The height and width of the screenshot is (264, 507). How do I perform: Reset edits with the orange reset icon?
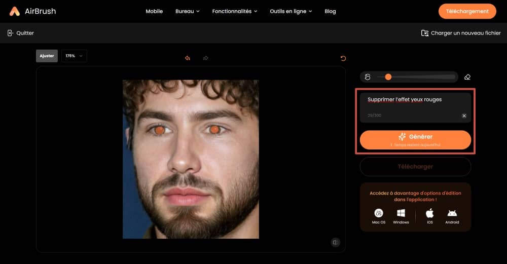point(343,58)
